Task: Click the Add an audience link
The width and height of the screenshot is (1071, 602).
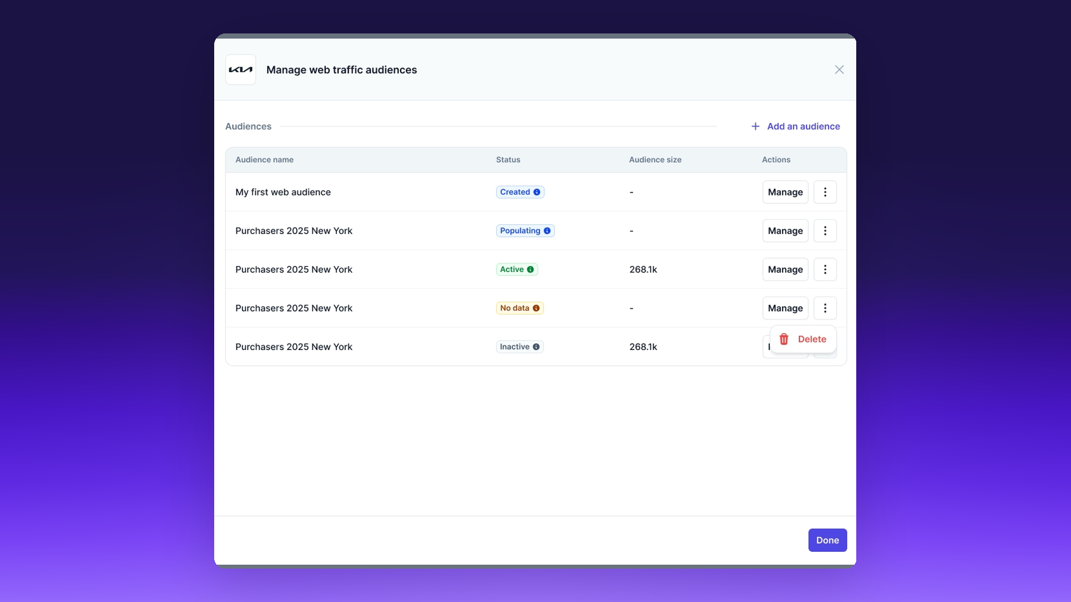Action: (x=803, y=127)
